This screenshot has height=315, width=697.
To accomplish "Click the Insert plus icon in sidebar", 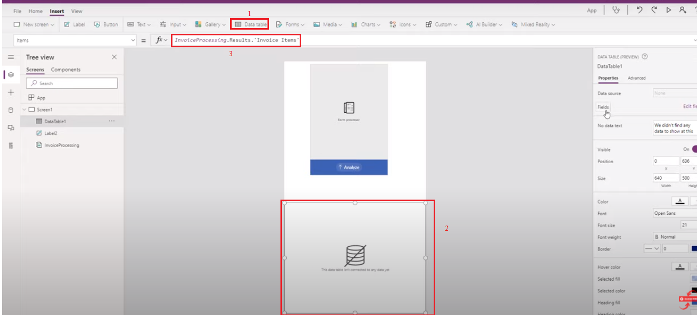I will tap(11, 92).
